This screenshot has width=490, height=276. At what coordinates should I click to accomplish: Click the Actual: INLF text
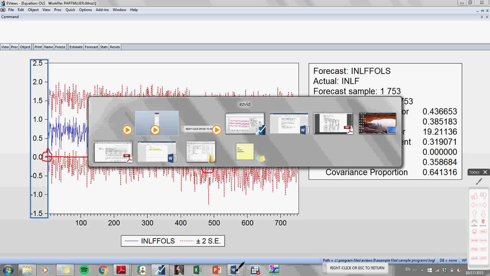coord(336,81)
